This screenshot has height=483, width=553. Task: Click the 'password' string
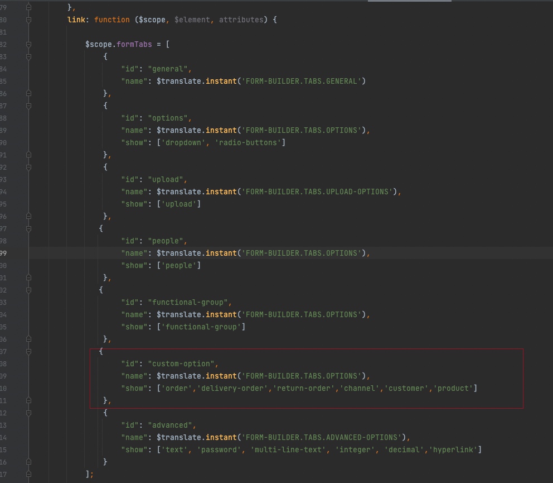219,450
